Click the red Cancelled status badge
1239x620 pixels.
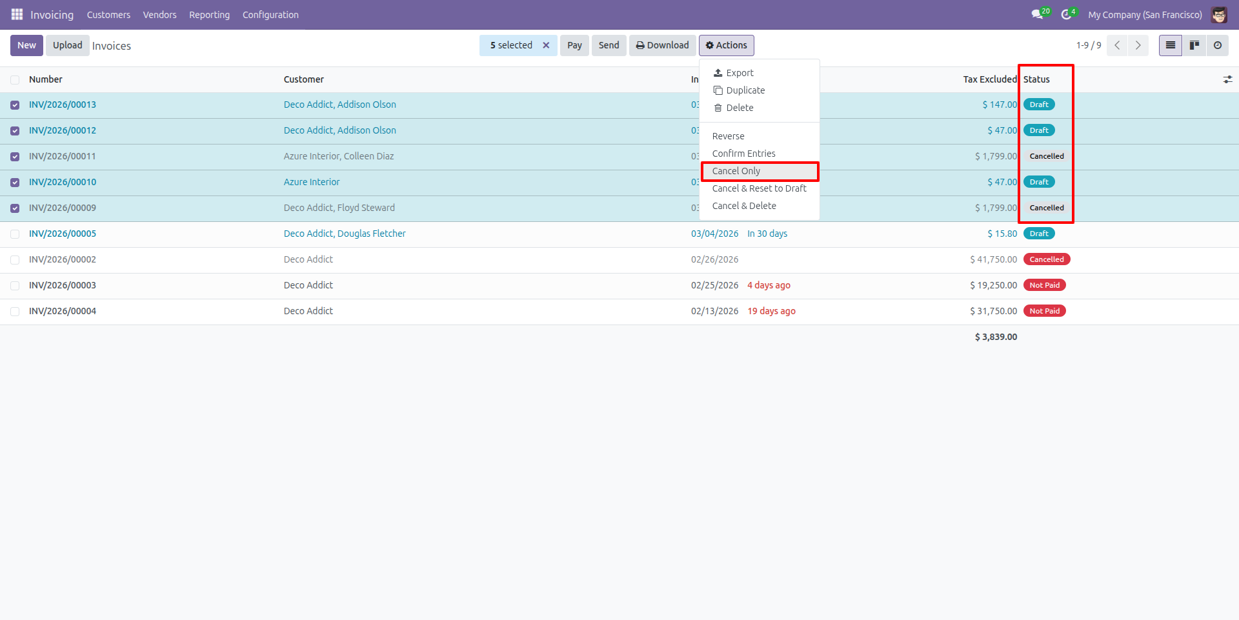pos(1047,259)
